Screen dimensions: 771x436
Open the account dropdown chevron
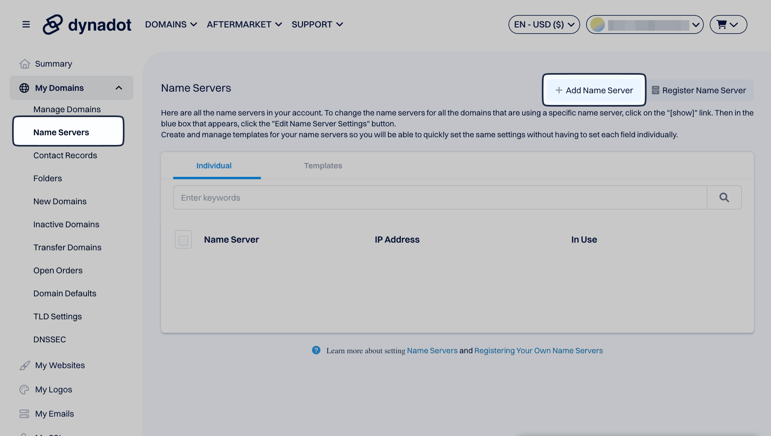point(695,25)
